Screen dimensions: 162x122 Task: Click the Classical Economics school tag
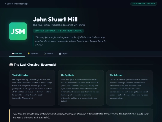coord(58,31)
